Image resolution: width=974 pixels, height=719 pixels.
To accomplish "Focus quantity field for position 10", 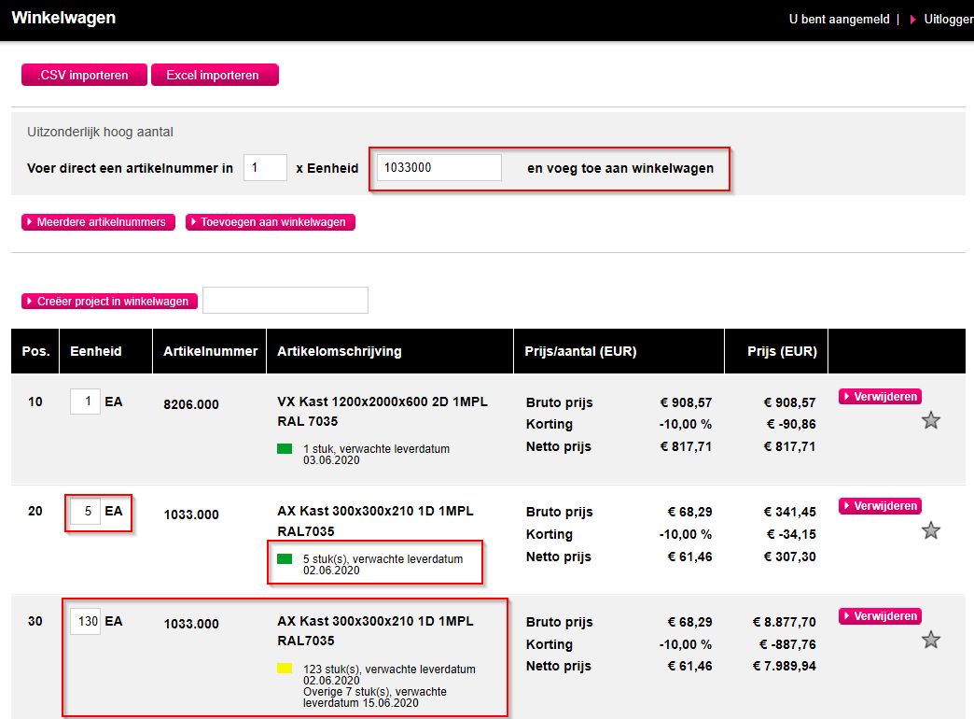I will [85, 402].
